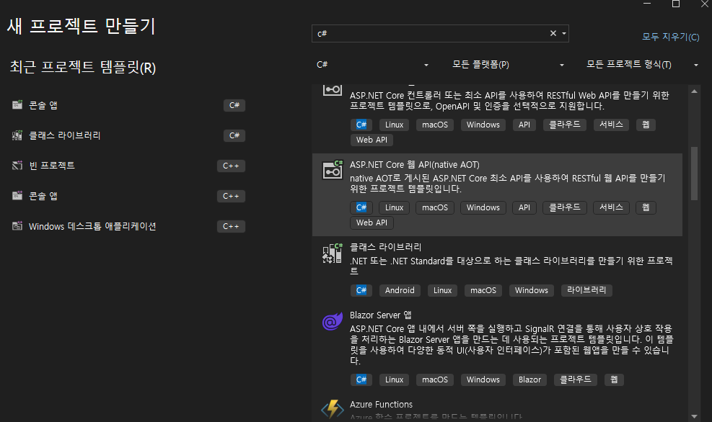
Task: Click the ASP.NET Core Web API icon at the top of the list
Action: click(333, 89)
